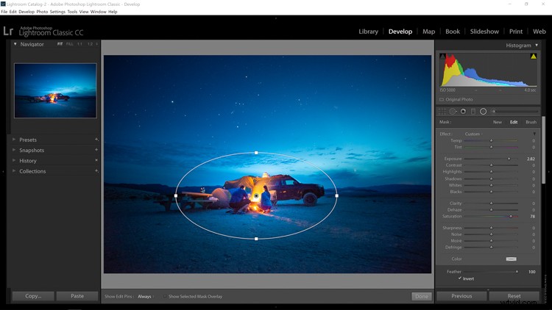Click the Paste button

click(77, 296)
